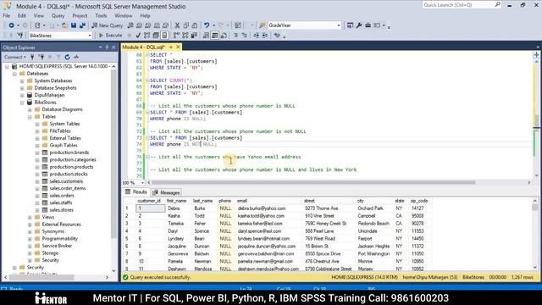This screenshot has height=305, width=542.
Task: Open the GradeYear find combo box
Action: (339, 25)
